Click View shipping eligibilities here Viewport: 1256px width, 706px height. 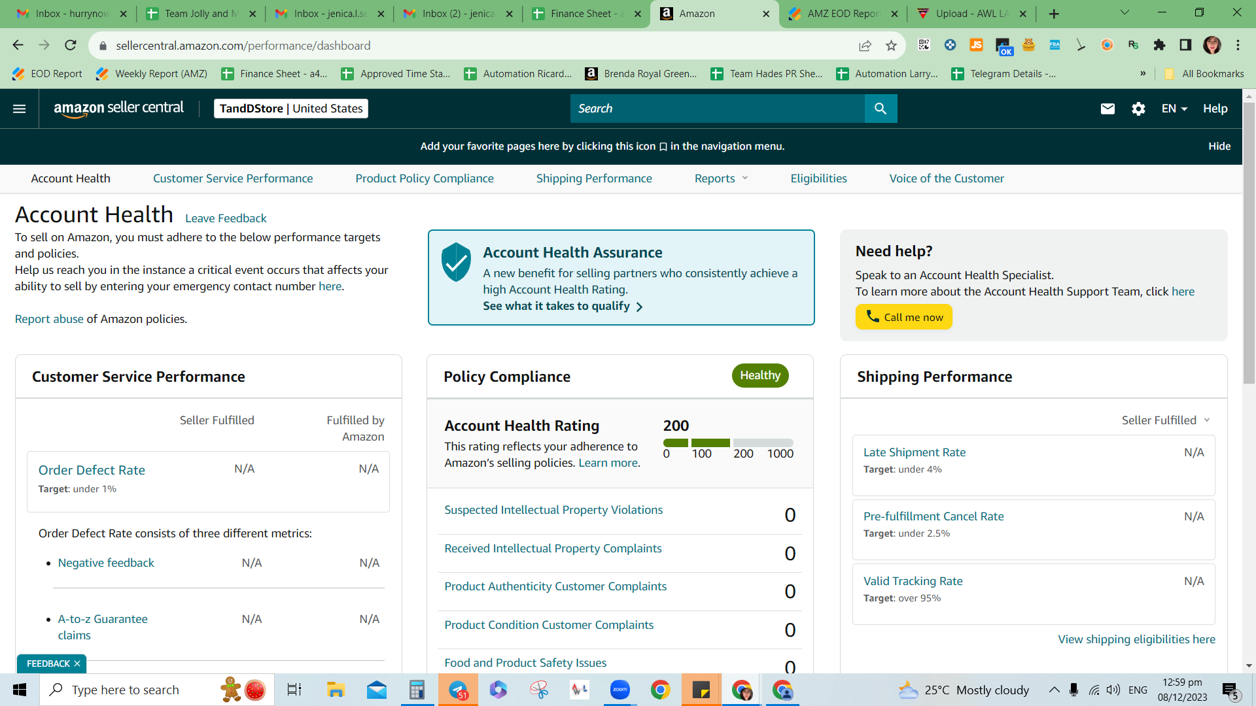pos(1136,639)
